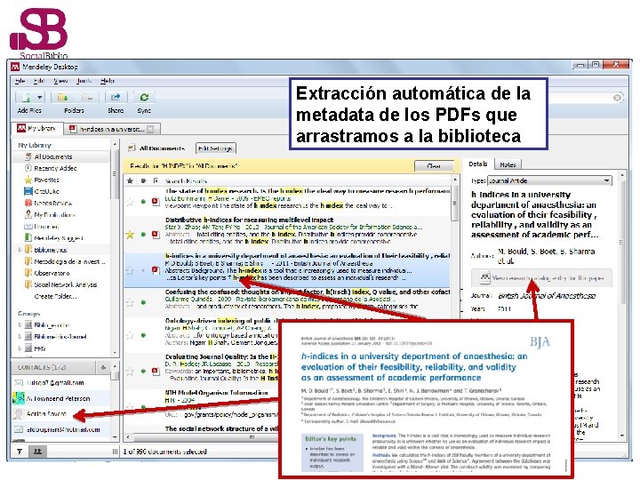Toggle favorite star for 'Evaluating Journal Quality'

tap(130, 372)
